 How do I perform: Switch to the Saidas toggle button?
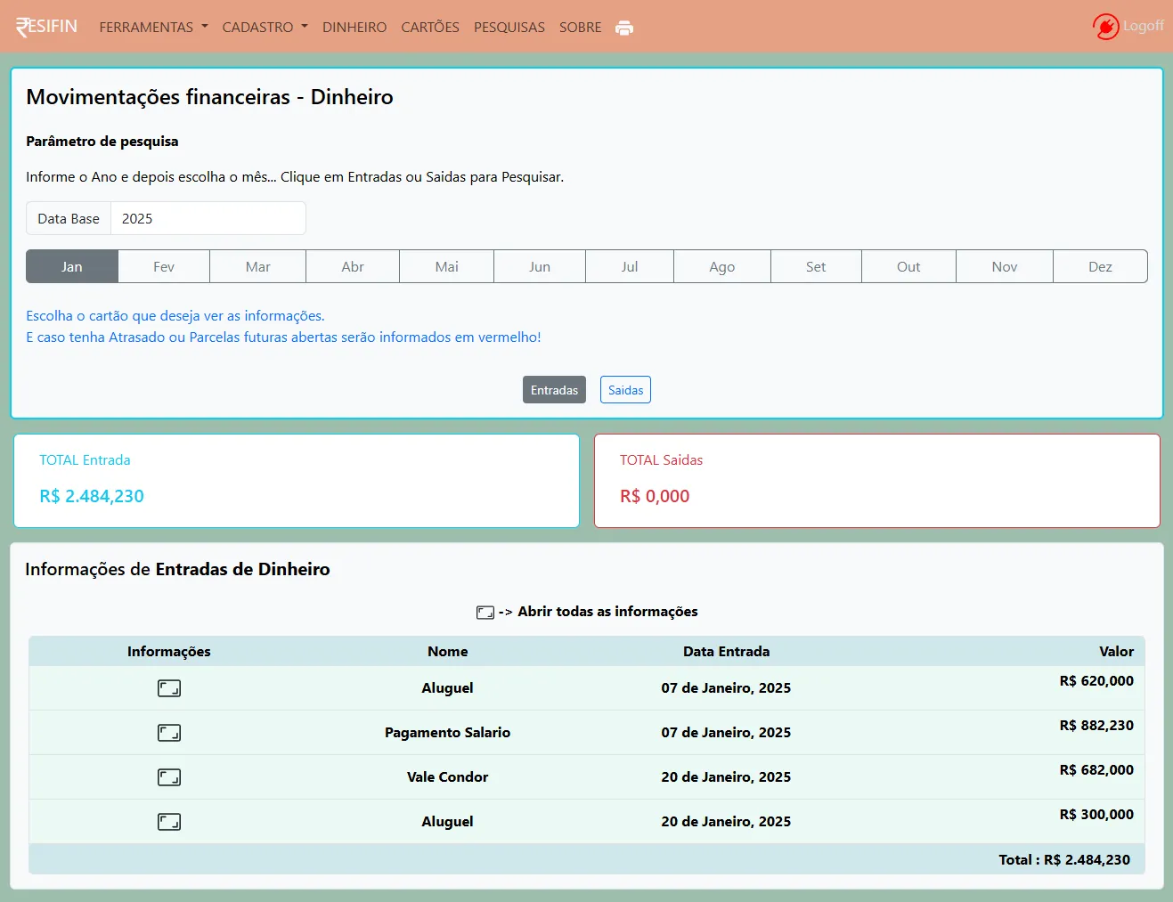tap(625, 390)
